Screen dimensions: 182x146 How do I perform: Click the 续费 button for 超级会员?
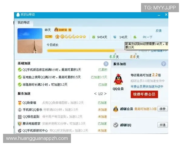(163, 109)
